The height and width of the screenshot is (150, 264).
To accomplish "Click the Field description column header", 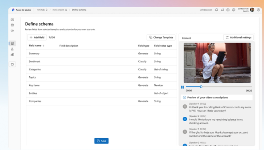I will [x=69, y=46].
